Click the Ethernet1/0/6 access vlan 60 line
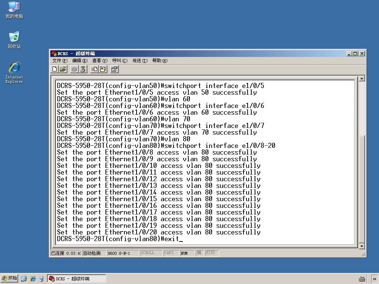Image resolution: width=379 pixels, height=284 pixels. (157, 112)
